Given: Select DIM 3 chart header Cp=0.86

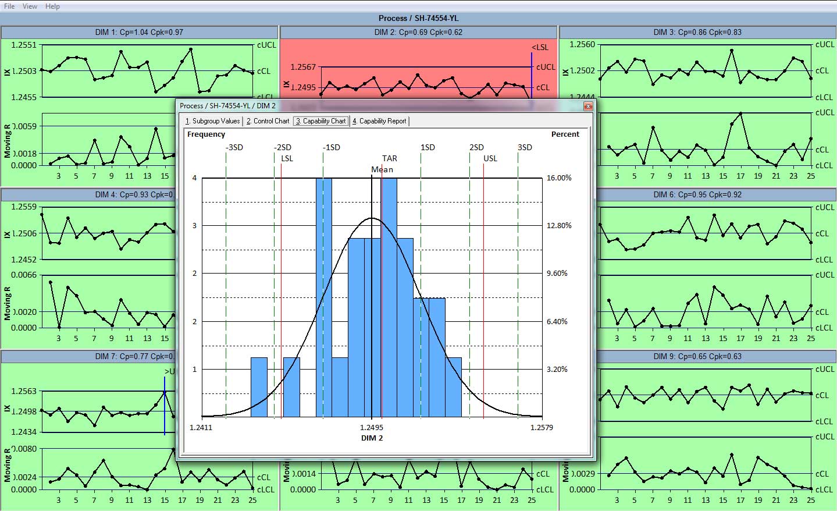Looking at the screenshot, I should click(x=697, y=33).
